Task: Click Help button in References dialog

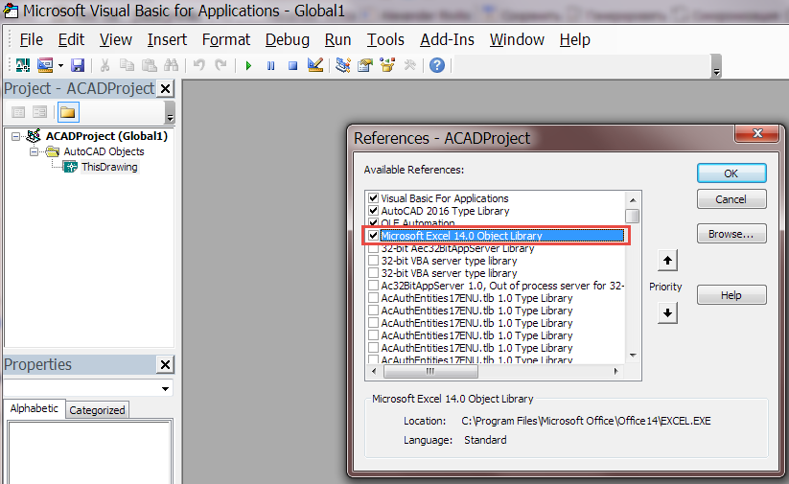Action: click(731, 295)
